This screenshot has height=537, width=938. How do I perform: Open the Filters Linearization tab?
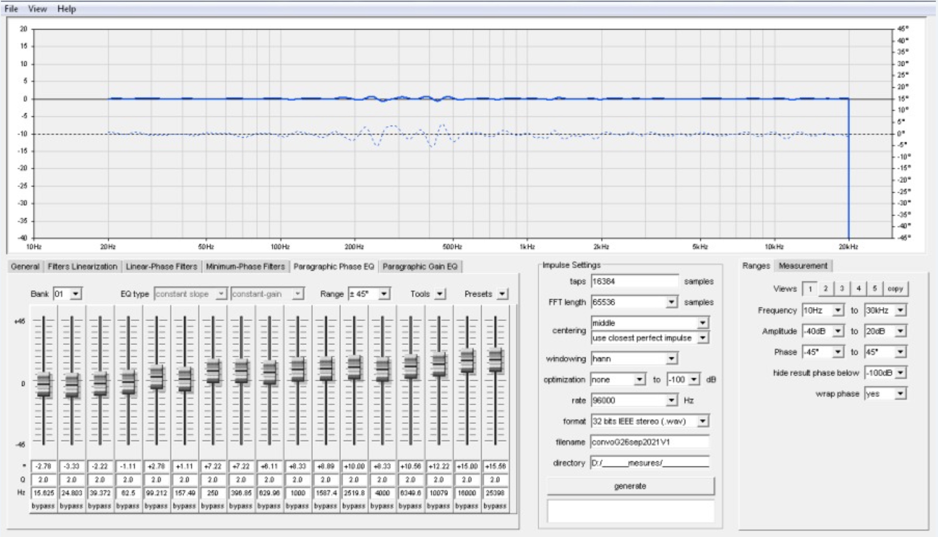pos(82,266)
